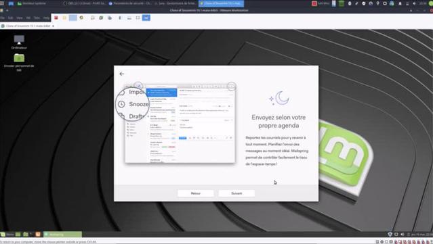Image resolution: width=433 pixels, height=244 pixels.
Task: Open the Moniteur système taskbar window
Action: (x=32, y=3)
